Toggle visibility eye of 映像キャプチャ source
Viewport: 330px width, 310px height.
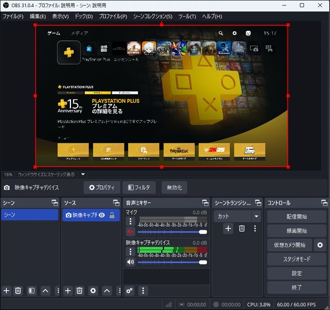click(102, 215)
